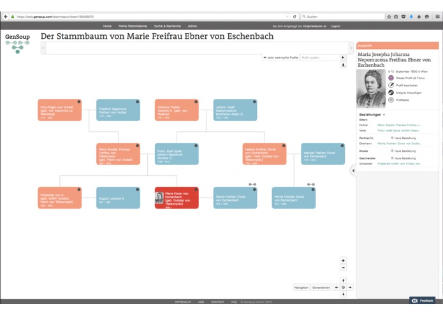
Task: Click the play arrow next to profile search
Action: [x=343, y=57]
